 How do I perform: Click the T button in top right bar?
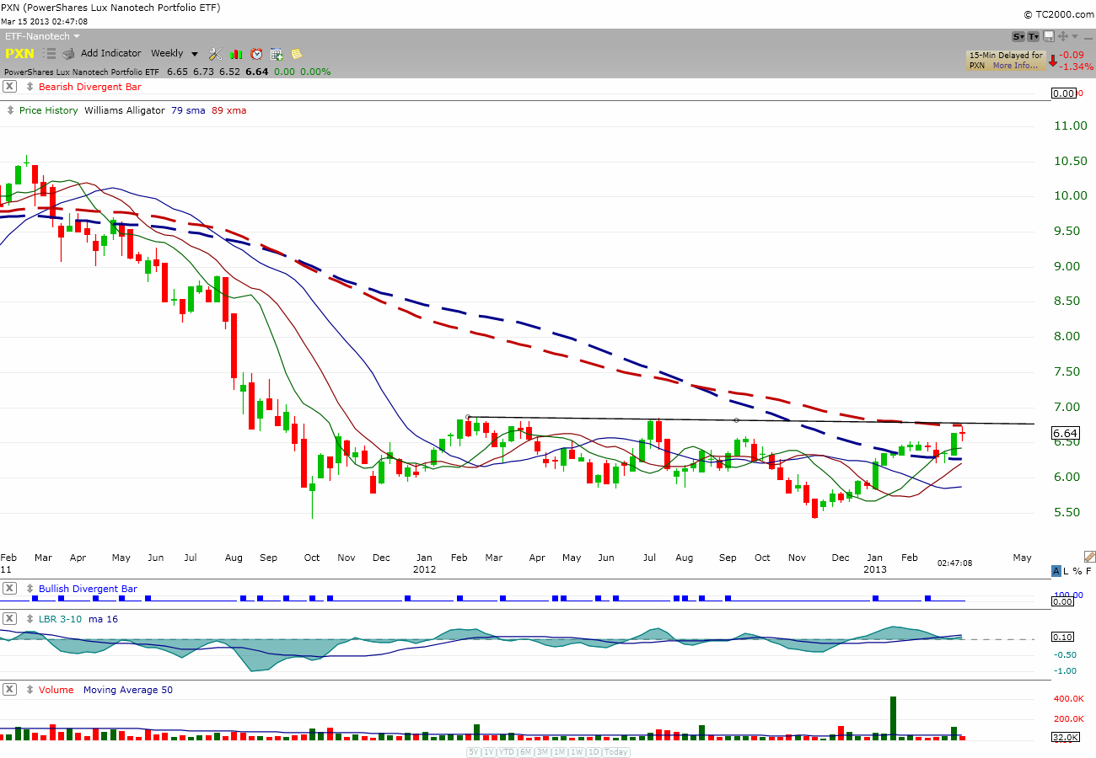[x=1034, y=36]
